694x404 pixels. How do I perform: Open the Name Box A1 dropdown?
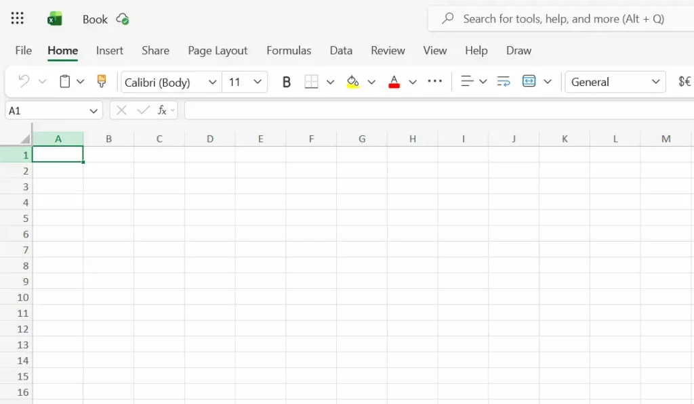pyautogui.click(x=94, y=110)
